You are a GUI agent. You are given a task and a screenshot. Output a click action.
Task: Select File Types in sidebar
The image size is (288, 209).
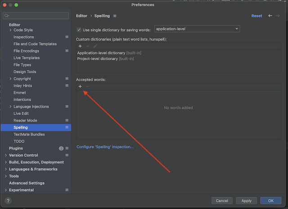coord(22,65)
